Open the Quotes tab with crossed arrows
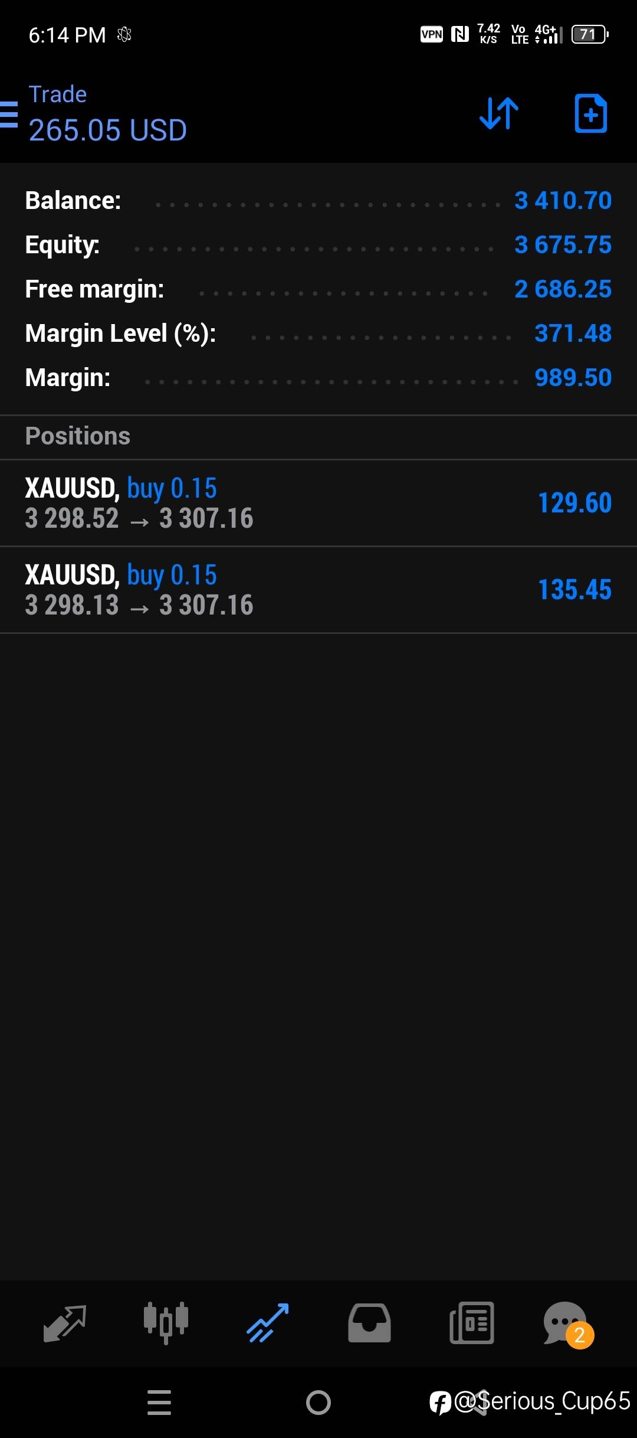 pyautogui.click(x=65, y=1323)
